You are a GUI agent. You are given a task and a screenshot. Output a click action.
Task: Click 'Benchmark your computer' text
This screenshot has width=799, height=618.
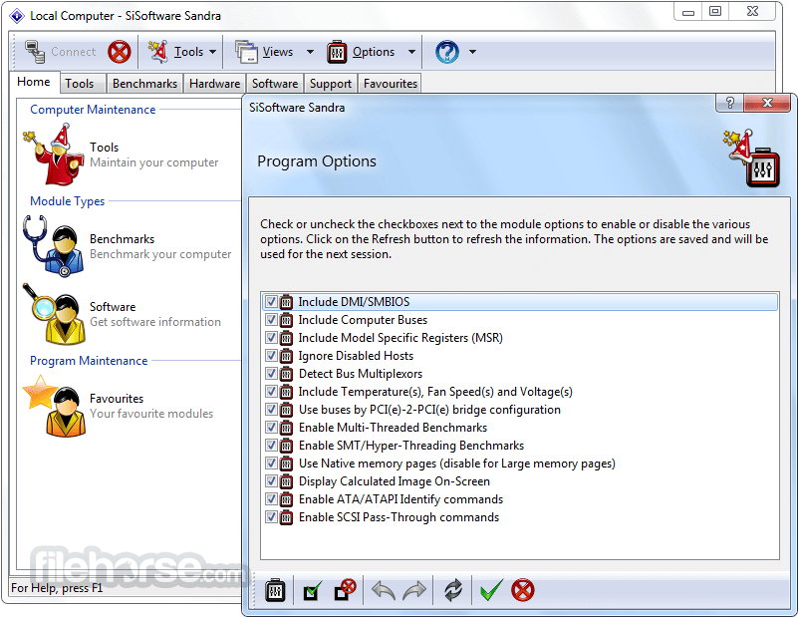tap(160, 254)
